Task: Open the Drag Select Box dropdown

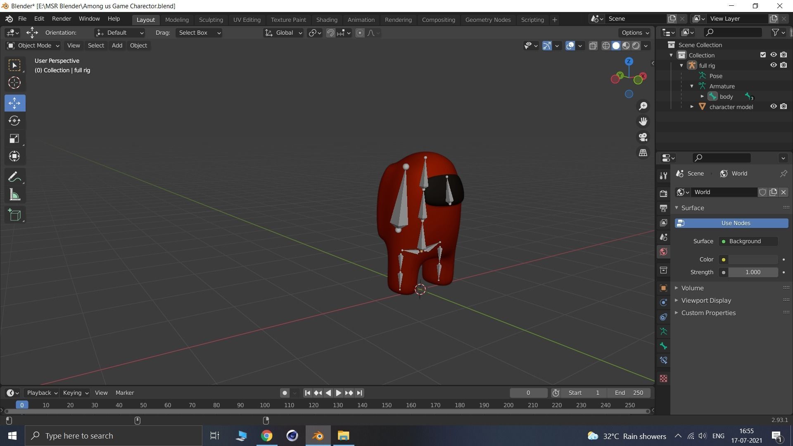Action: [x=199, y=33]
